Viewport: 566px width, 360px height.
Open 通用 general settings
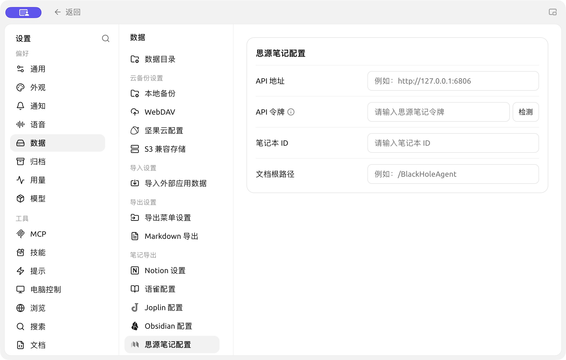pyautogui.click(x=57, y=69)
